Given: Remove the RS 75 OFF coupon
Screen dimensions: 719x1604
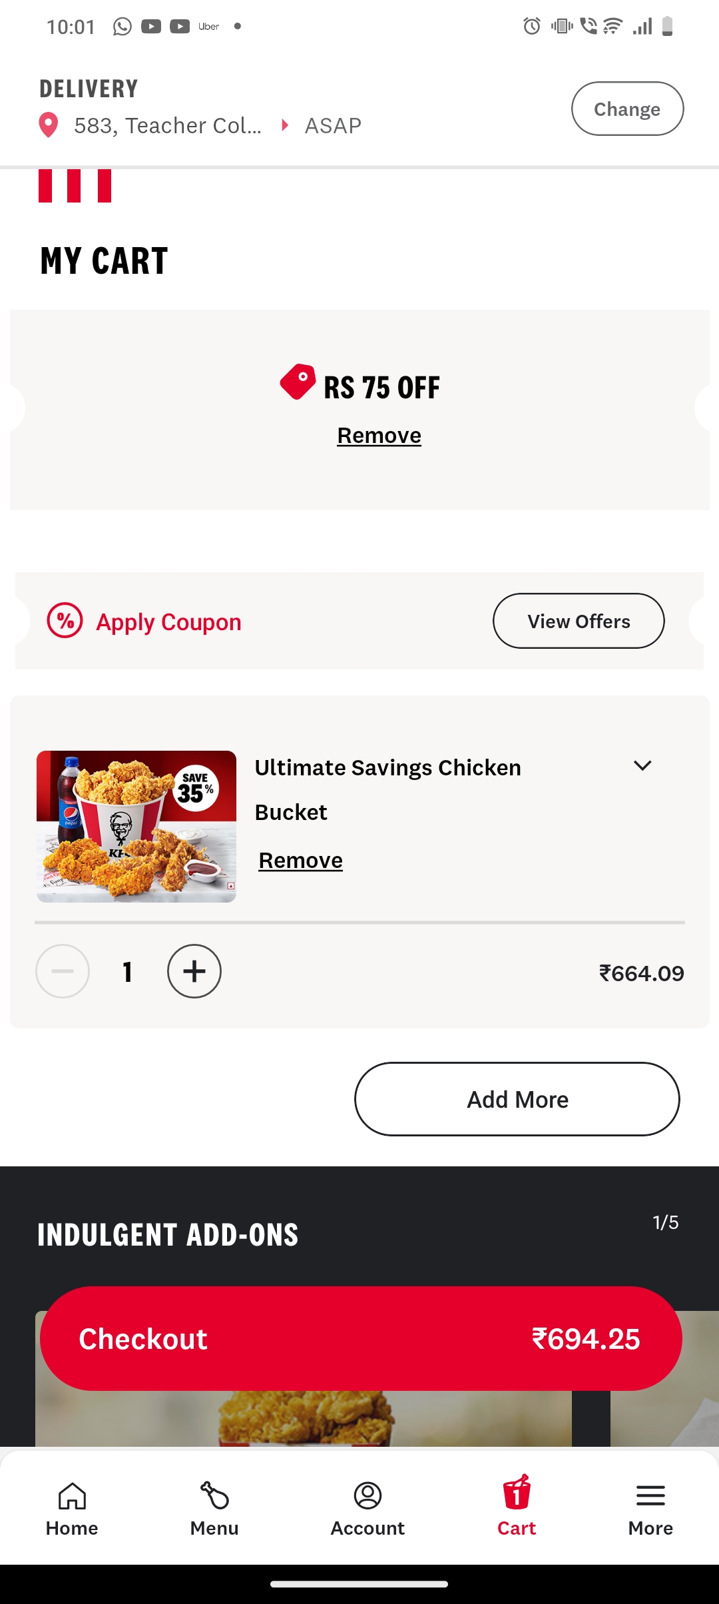Looking at the screenshot, I should click(x=379, y=436).
